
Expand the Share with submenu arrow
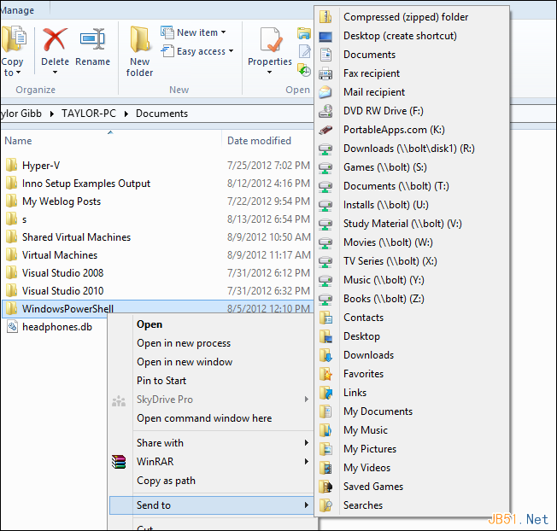pyautogui.click(x=306, y=443)
